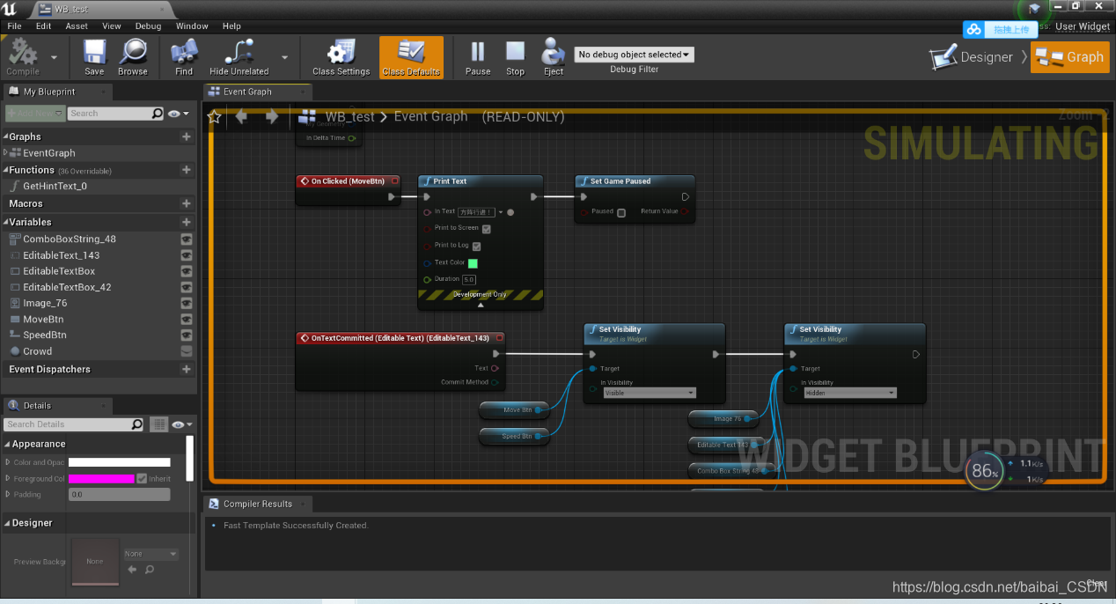Browse to asset in Content Browser
1116x604 pixels.
[x=132, y=55]
